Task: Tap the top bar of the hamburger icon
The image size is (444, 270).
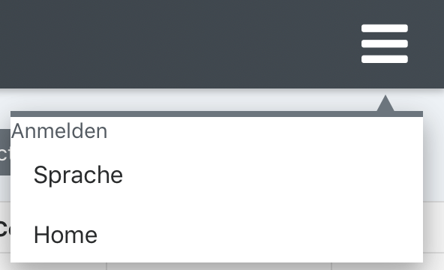Action: pos(385,28)
